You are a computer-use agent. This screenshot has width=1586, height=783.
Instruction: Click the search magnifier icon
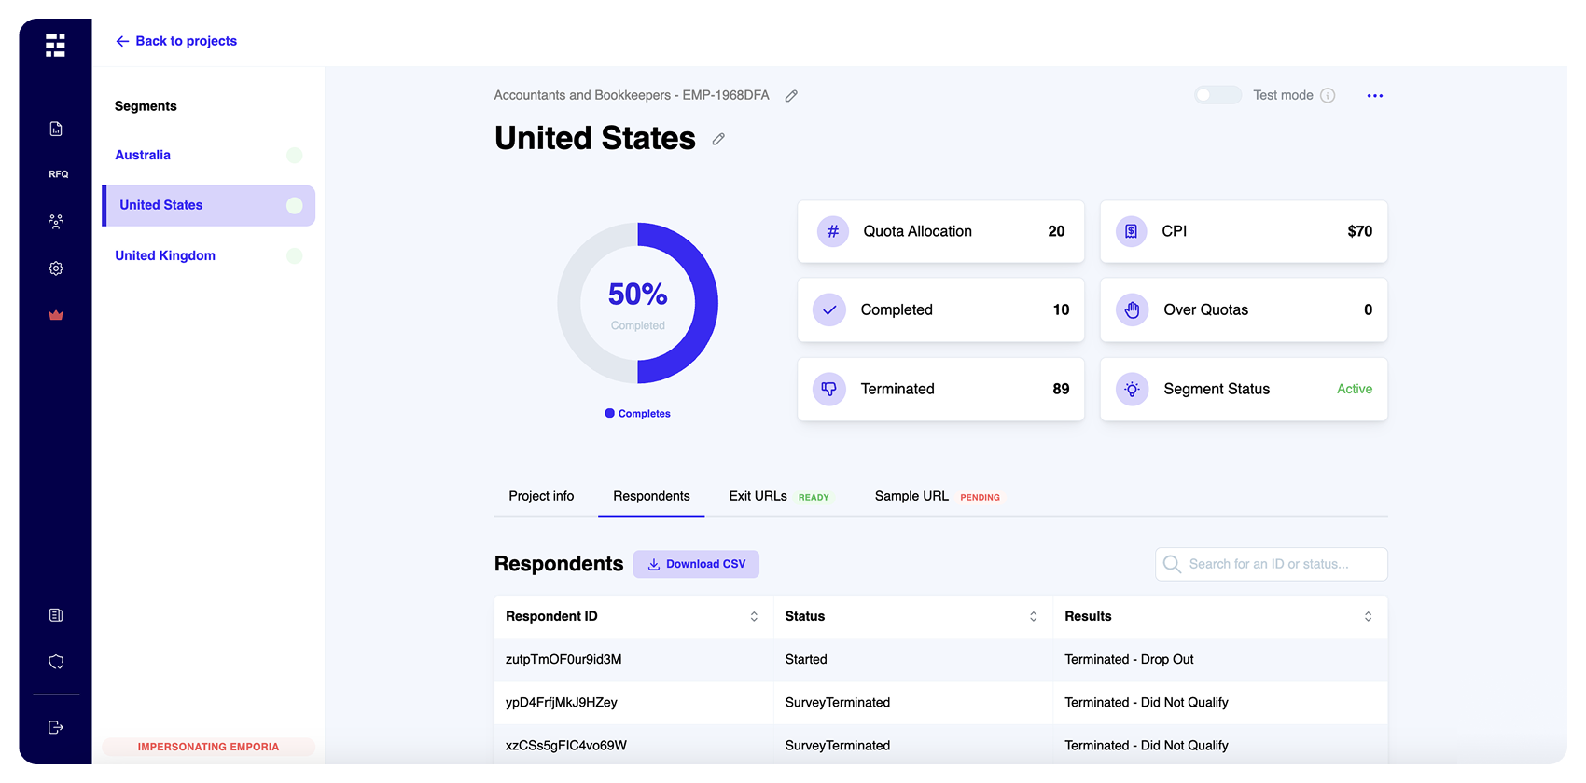click(1173, 564)
